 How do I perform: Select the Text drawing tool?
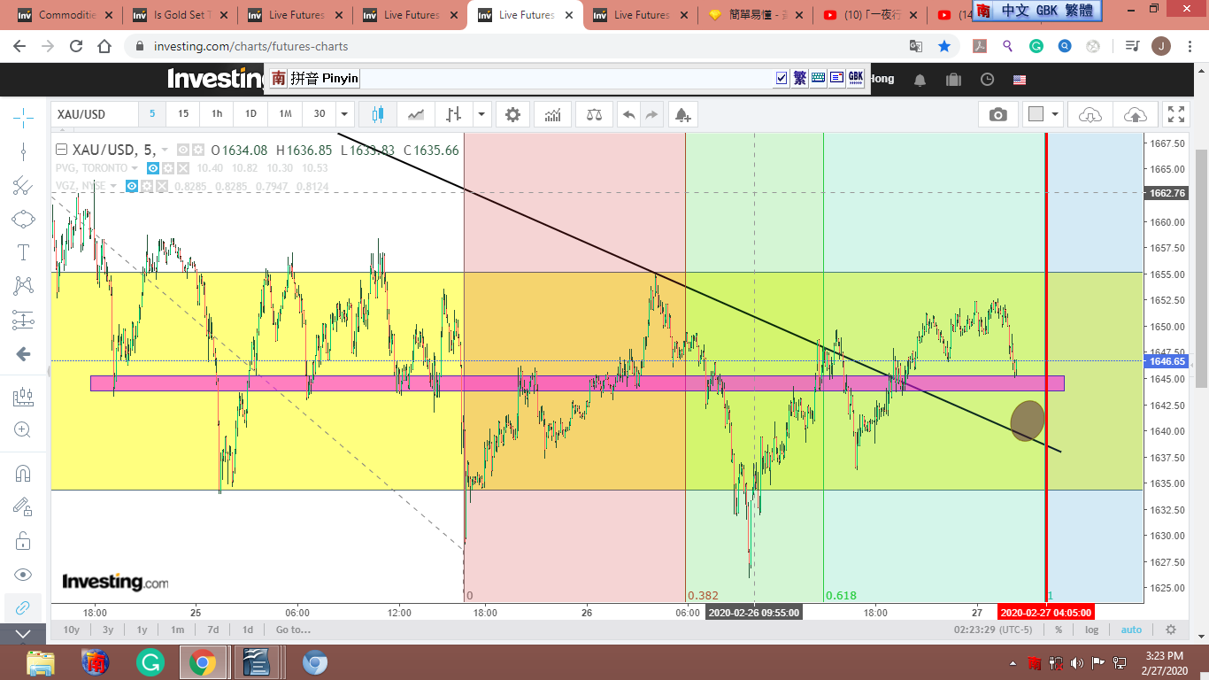point(23,252)
